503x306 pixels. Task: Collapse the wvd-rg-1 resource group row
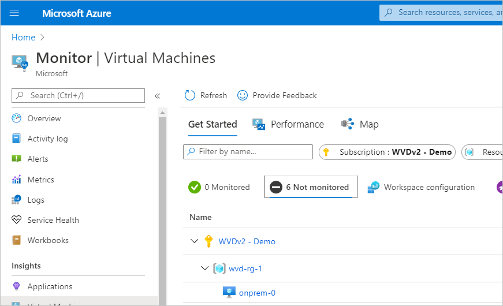click(204, 268)
